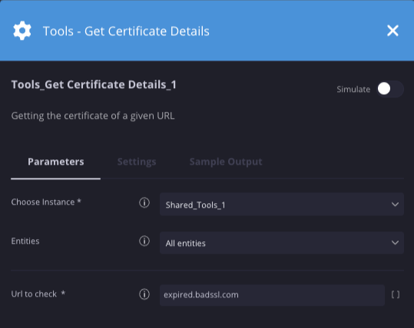Open the brackets placeholder picker beside the URL field
Viewport: 414px width, 328px height.
click(396, 294)
